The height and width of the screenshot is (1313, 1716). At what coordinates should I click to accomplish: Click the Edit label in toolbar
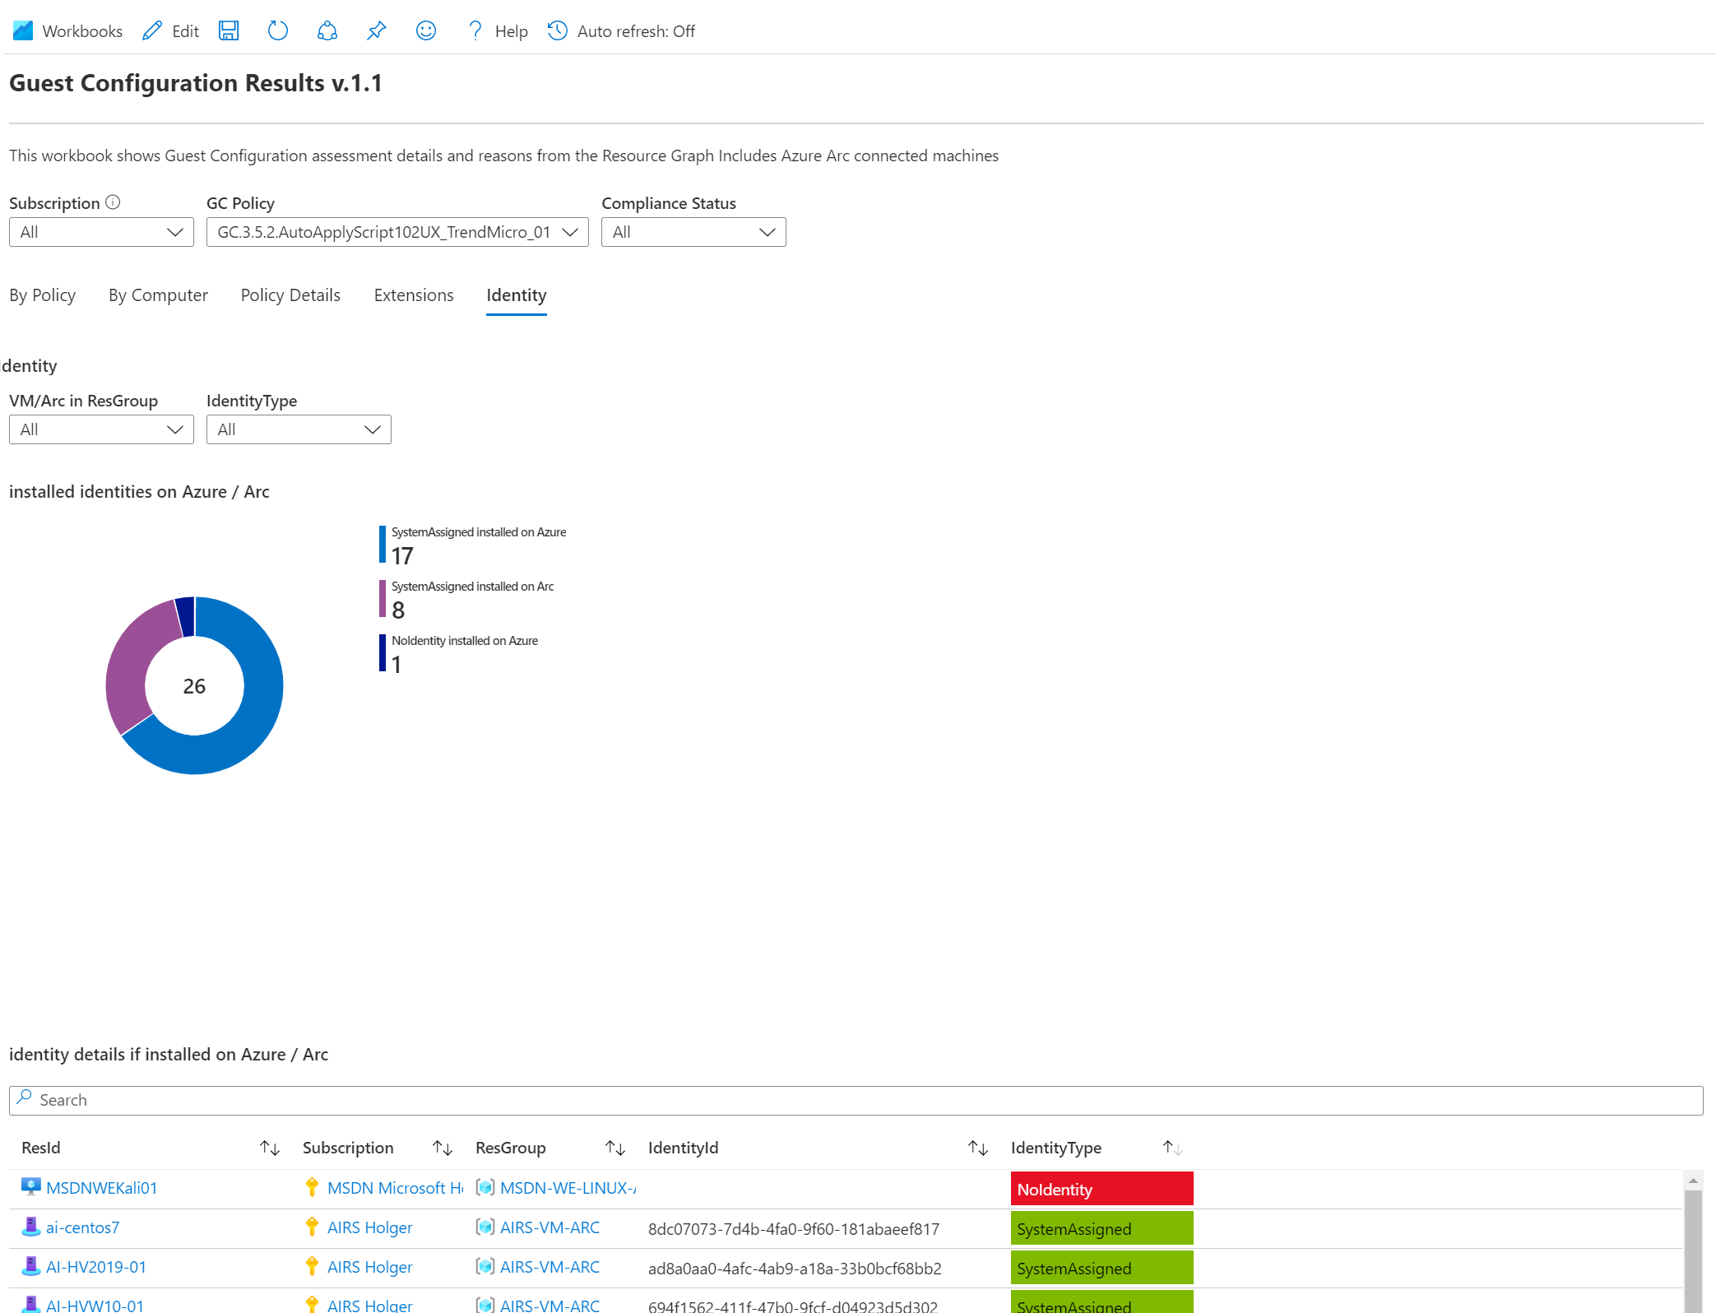tap(186, 31)
